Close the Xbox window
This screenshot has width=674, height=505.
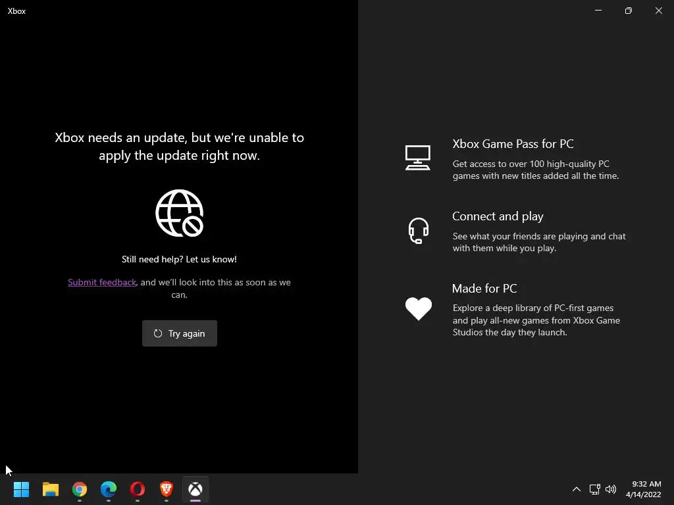coord(658,11)
